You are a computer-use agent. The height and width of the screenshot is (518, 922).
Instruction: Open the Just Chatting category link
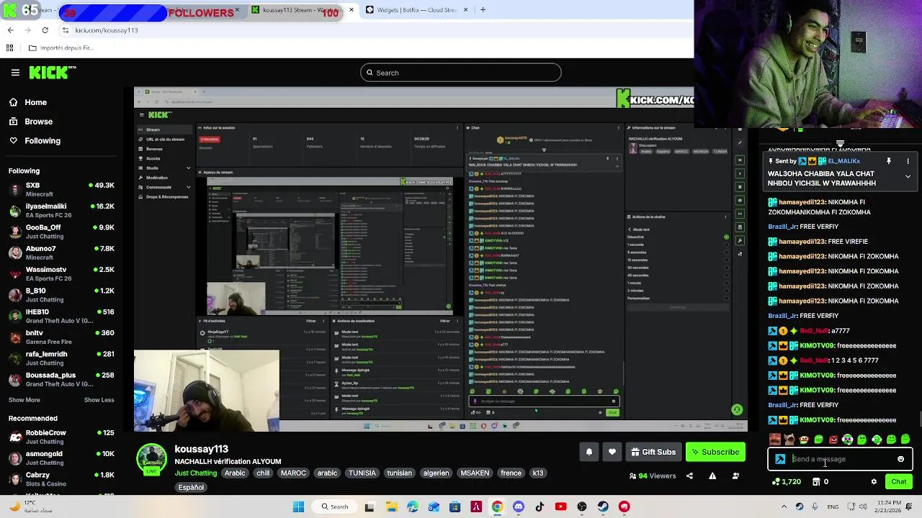[195, 473]
